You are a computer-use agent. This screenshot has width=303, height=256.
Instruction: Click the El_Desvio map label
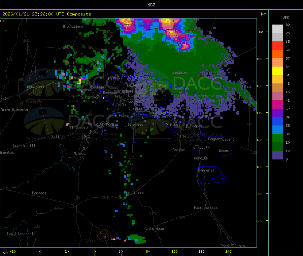click(78, 127)
